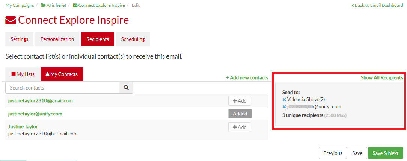Click the Previous button

333,153
